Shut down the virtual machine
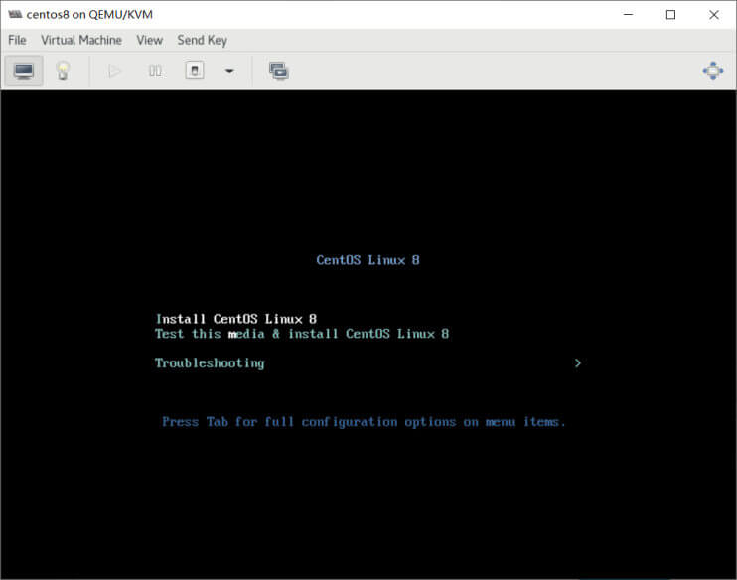This screenshot has height=580, width=737. point(195,71)
